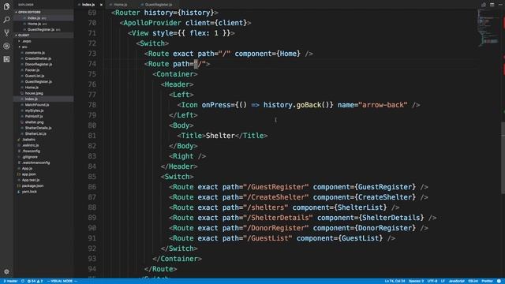Expand the .expo folder
This screenshot has width=505, height=284.
pyautogui.click(x=26, y=41)
